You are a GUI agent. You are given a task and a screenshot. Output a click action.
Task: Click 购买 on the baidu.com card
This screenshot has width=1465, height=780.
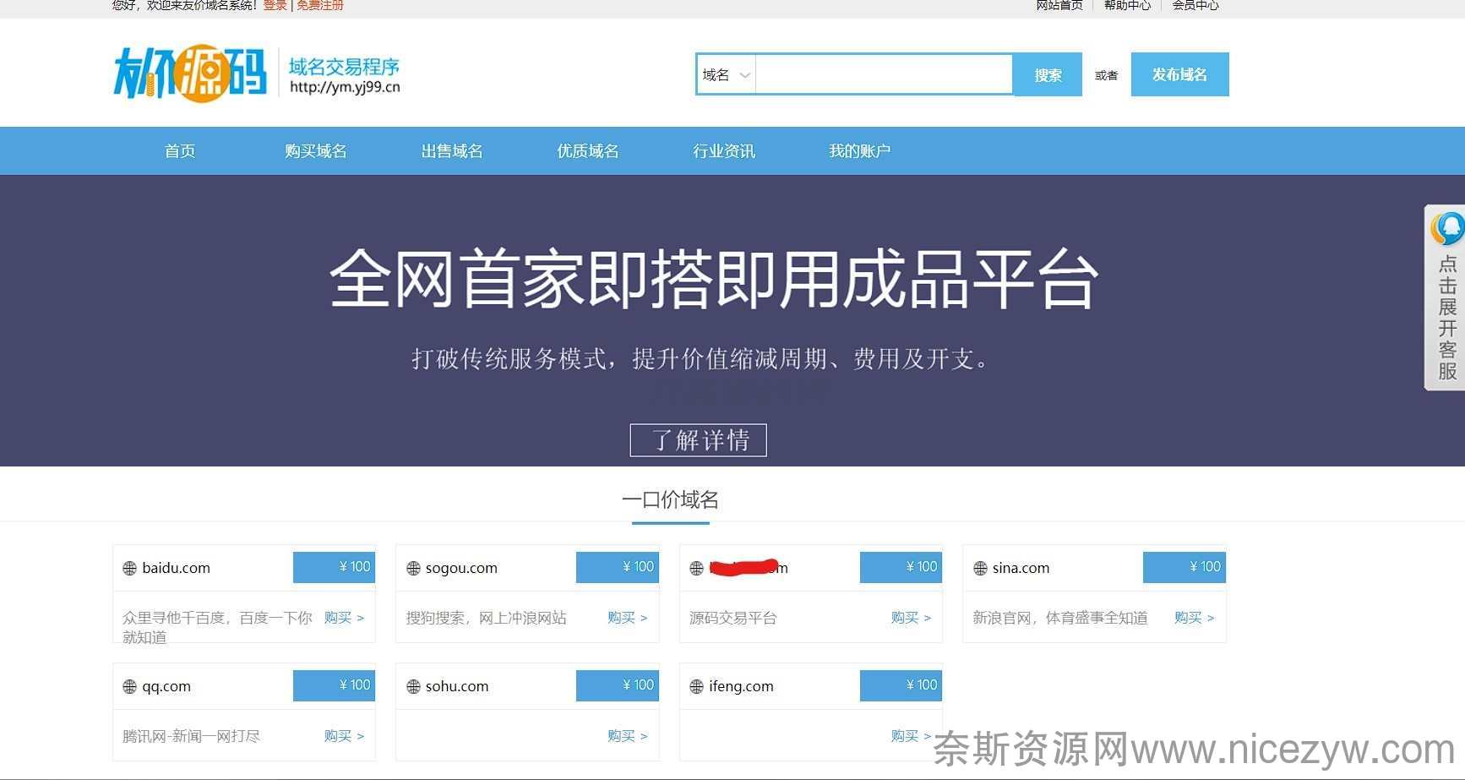pyautogui.click(x=344, y=618)
